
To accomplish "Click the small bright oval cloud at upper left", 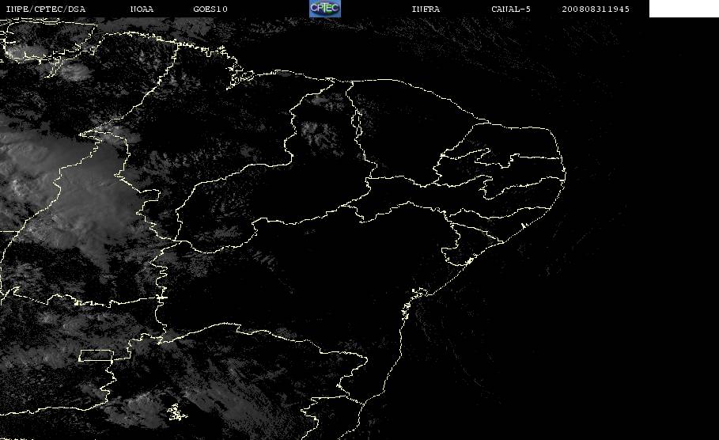I will [74, 71].
